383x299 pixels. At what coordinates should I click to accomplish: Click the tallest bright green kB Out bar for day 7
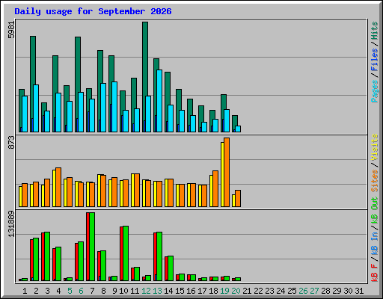click(x=92, y=247)
